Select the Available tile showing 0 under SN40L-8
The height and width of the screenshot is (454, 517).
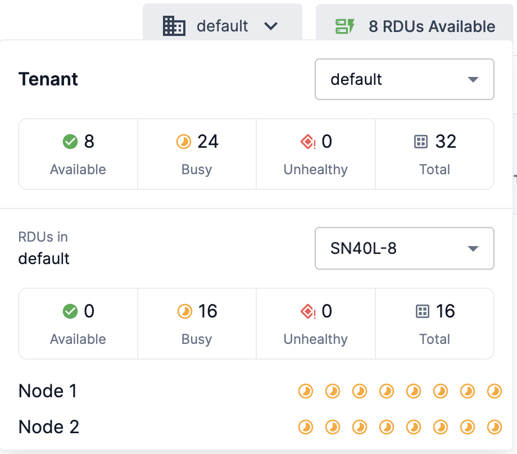coord(78,323)
